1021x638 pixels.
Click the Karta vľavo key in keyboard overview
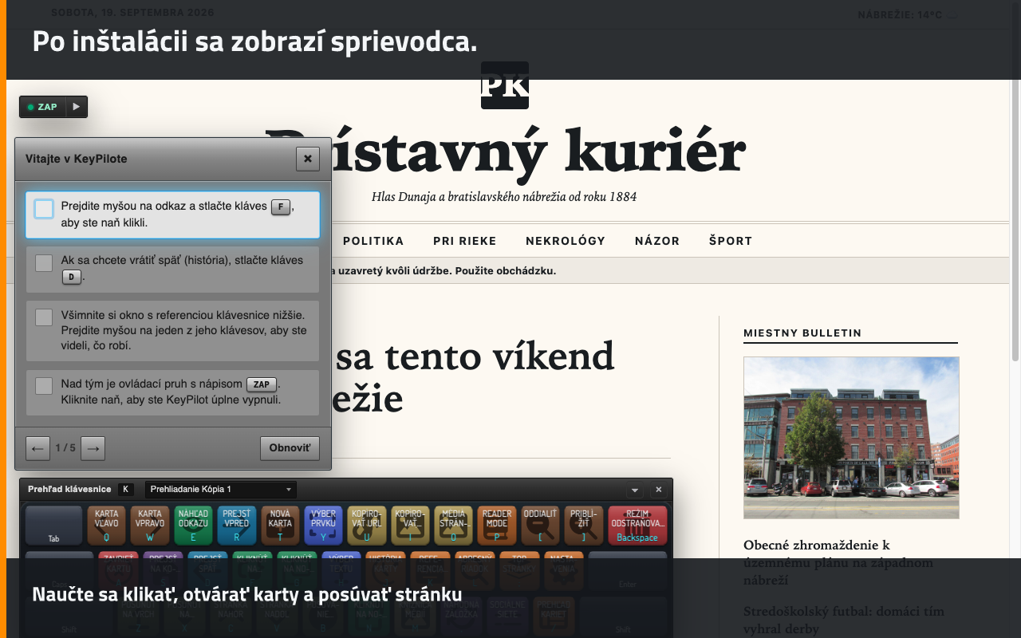point(106,525)
